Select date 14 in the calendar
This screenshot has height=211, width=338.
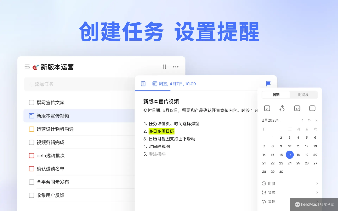pyautogui.click(x=264, y=155)
